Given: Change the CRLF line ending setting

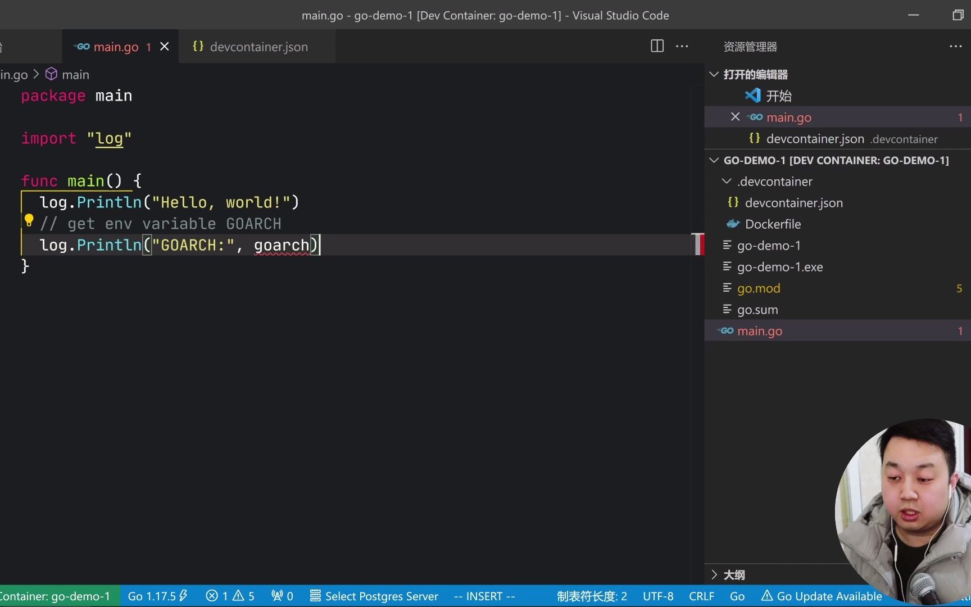Looking at the screenshot, I should coord(701,596).
